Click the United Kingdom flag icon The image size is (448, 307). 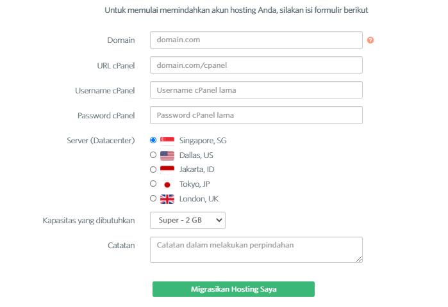(167, 199)
